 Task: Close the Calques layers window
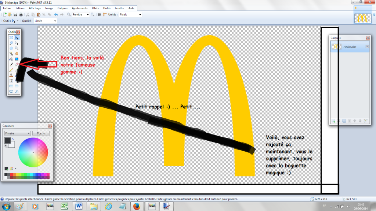[x=368, y=38]
